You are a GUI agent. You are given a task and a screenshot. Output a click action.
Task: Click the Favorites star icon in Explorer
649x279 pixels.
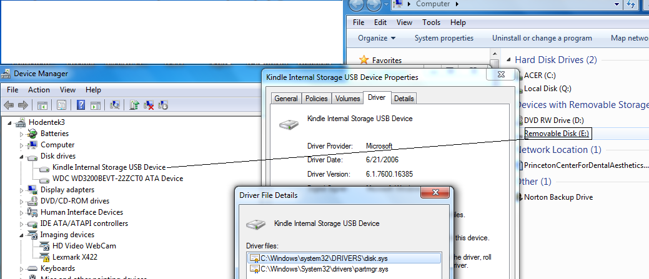point(364,60)
